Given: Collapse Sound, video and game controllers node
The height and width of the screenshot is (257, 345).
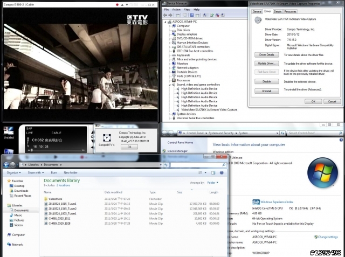Looking at the screenshot, I should [170, 85].
